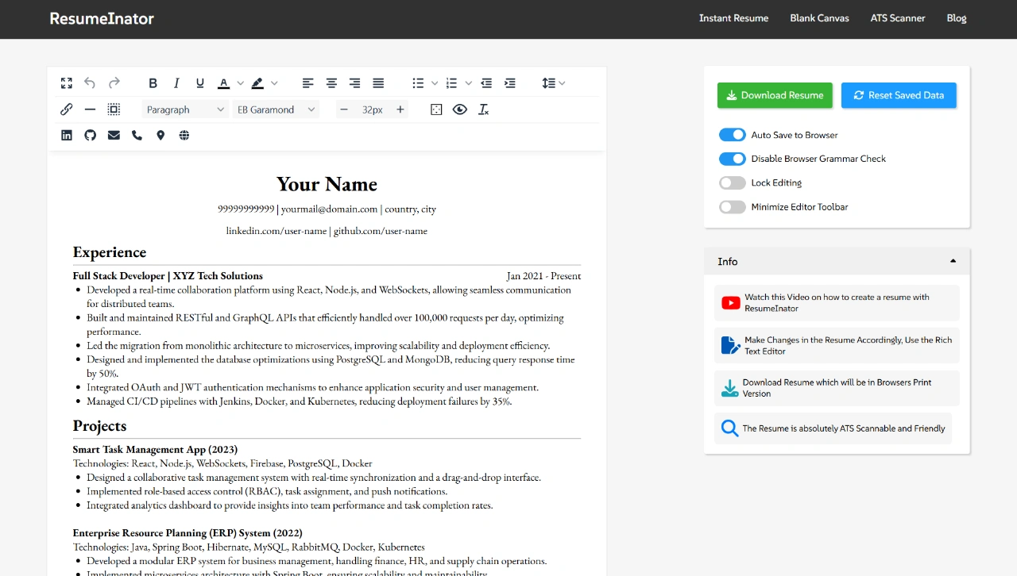
Task: Enable Minimize Editor Toolbar switch
Action: point(733,207)
